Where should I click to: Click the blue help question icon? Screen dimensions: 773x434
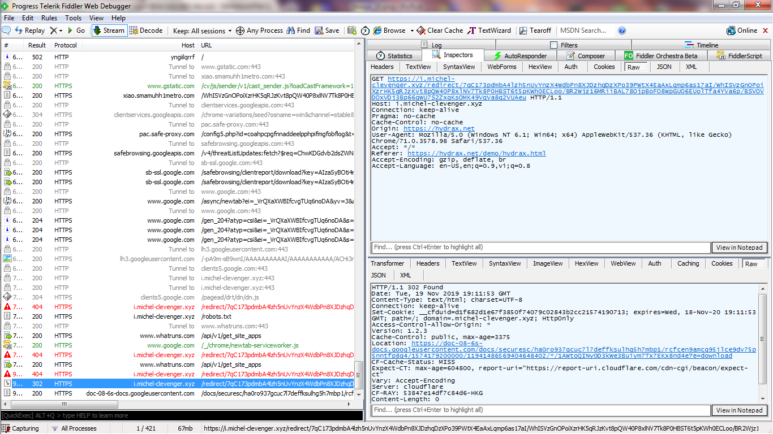(x=622, y=31)
